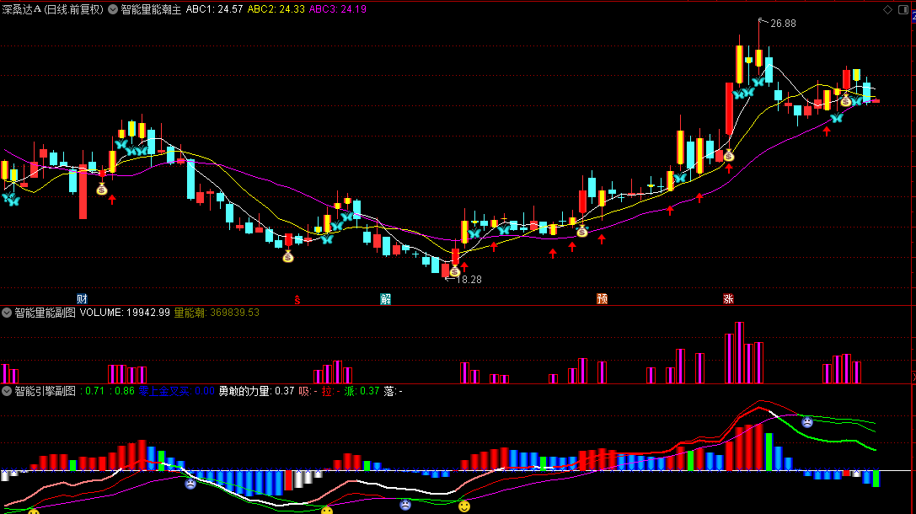The height and width of the screenshot is (514, 916).
Task: Click the VOLUME: 19942.99 readout
Action: click(x=125, y=313)
